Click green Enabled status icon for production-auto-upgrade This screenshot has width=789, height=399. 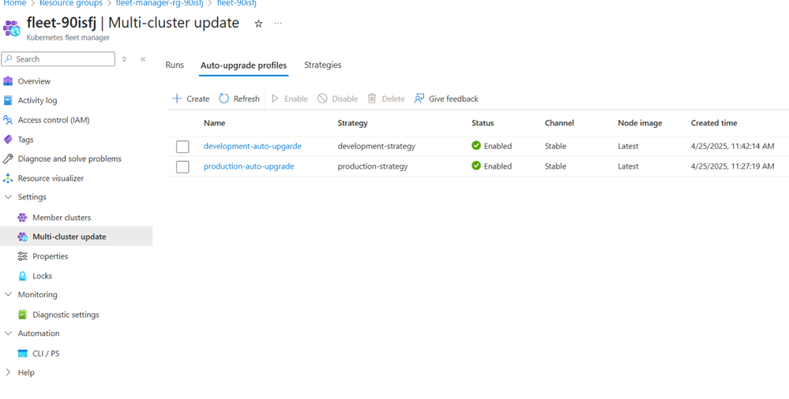coord(476,166)
